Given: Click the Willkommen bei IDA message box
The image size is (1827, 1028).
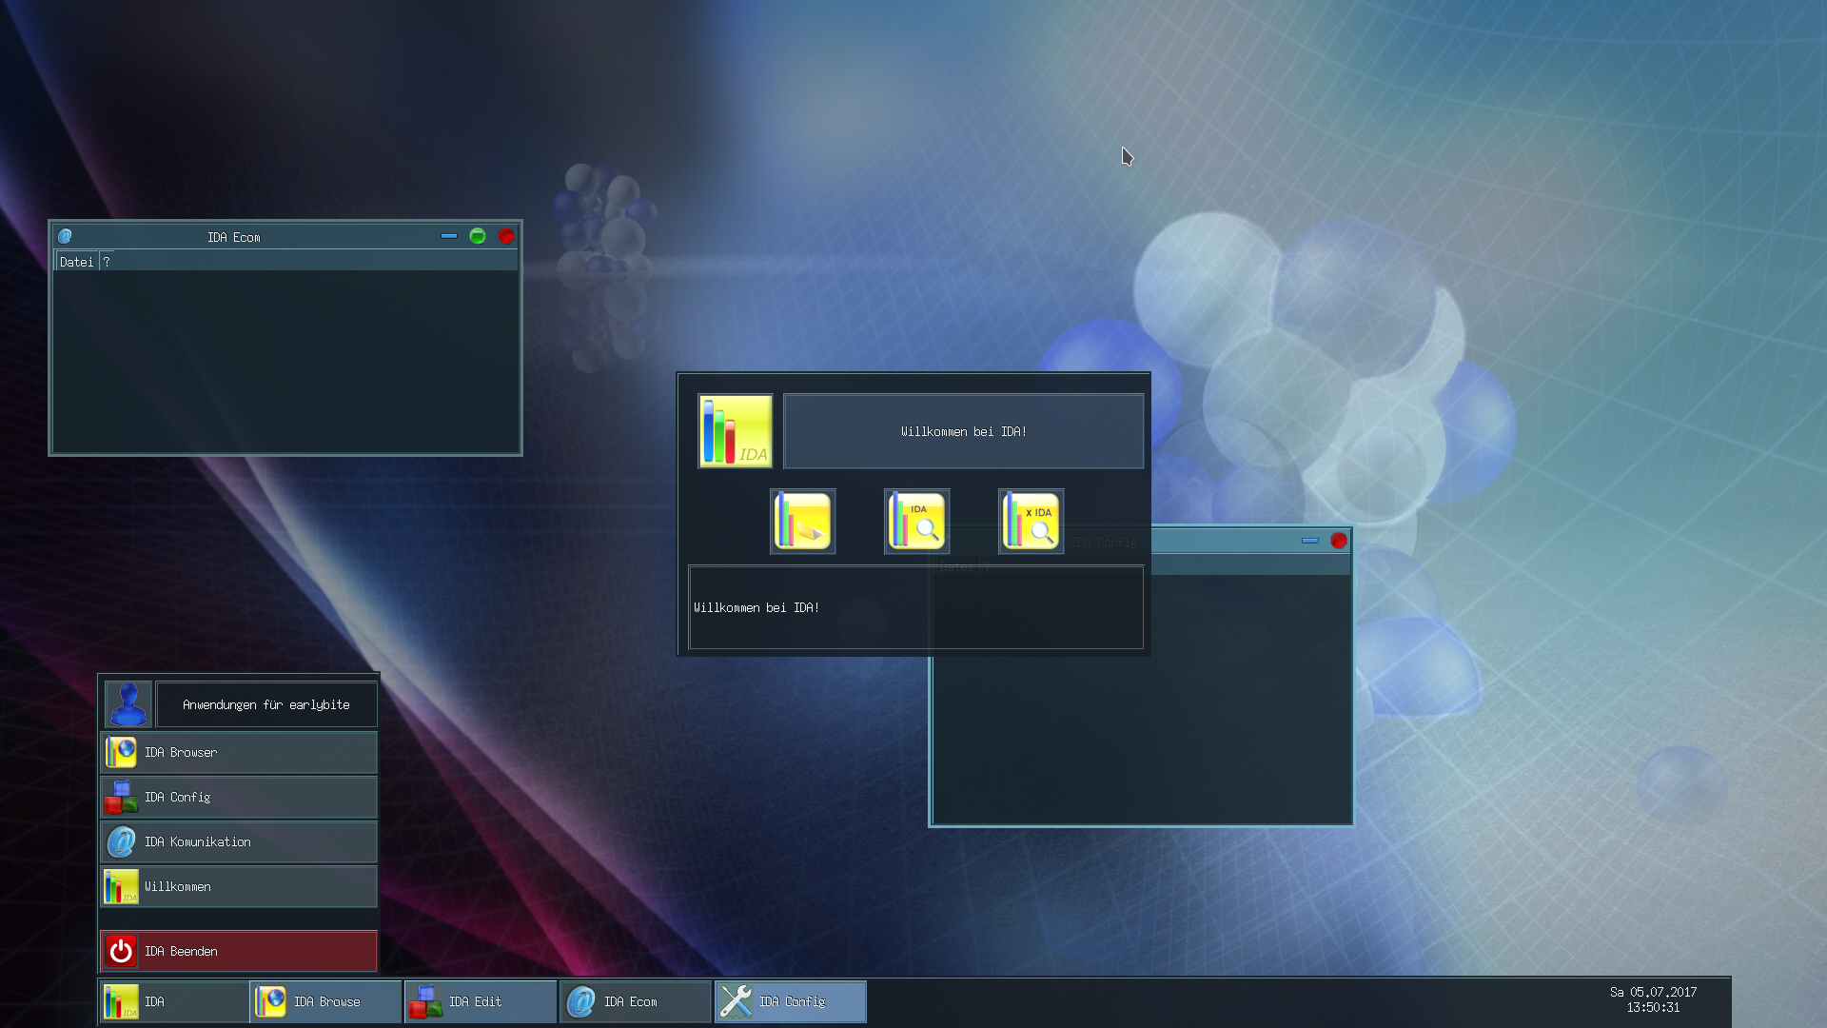Looking at the screenshot, I should tap(963, 430).
